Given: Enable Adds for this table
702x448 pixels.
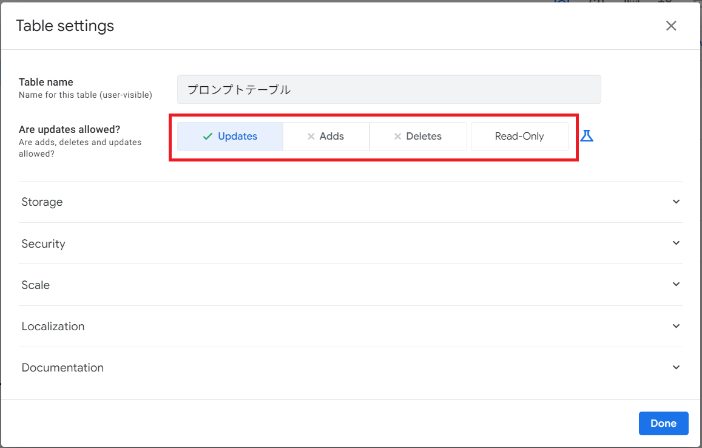Looking at the screenshot, I should (x=326, y=137).
